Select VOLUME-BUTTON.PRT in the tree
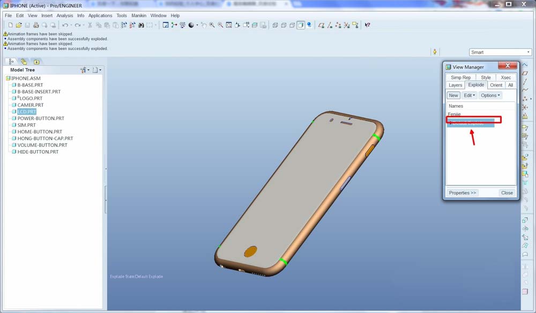This screenshot has height=313, width=536. (x=42, y=145)
